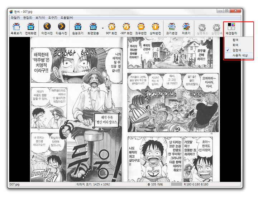Click the gray color swatch in status bar
Image resolution: width=258 pixels, height=204 pixels.
tap(176, 184)
